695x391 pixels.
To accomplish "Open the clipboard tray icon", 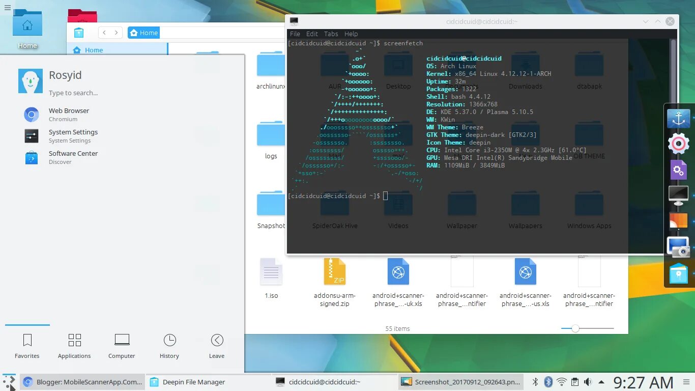I will point(575,382).
